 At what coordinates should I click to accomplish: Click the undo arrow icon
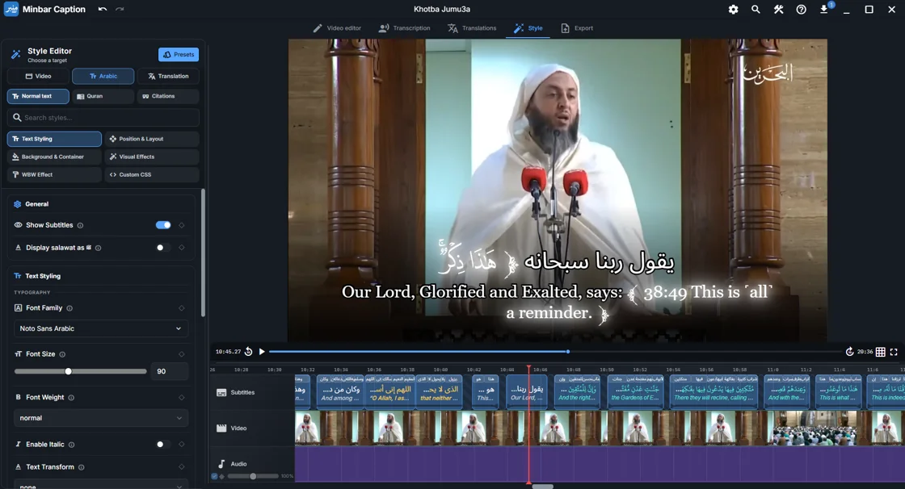(102, 9)
